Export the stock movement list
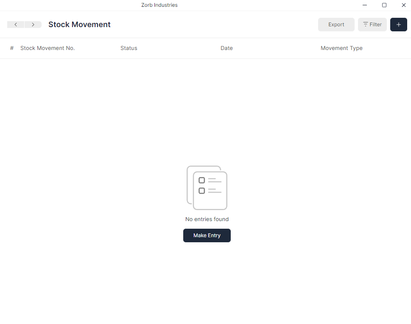 coord(336,24)
